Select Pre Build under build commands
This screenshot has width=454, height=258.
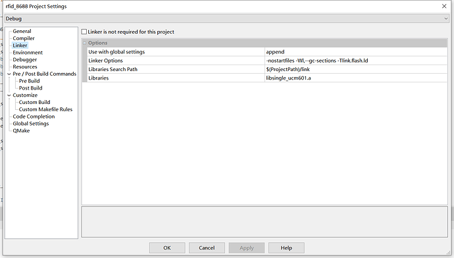[x=29, y=81]
